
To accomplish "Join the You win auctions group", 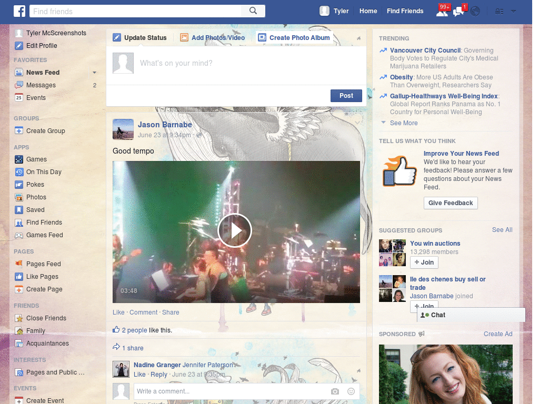I will coord(424,262).
